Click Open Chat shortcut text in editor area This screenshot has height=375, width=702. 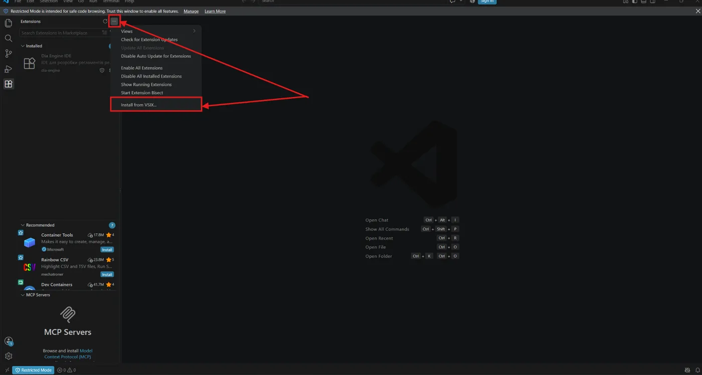click(x=377, y=220)
